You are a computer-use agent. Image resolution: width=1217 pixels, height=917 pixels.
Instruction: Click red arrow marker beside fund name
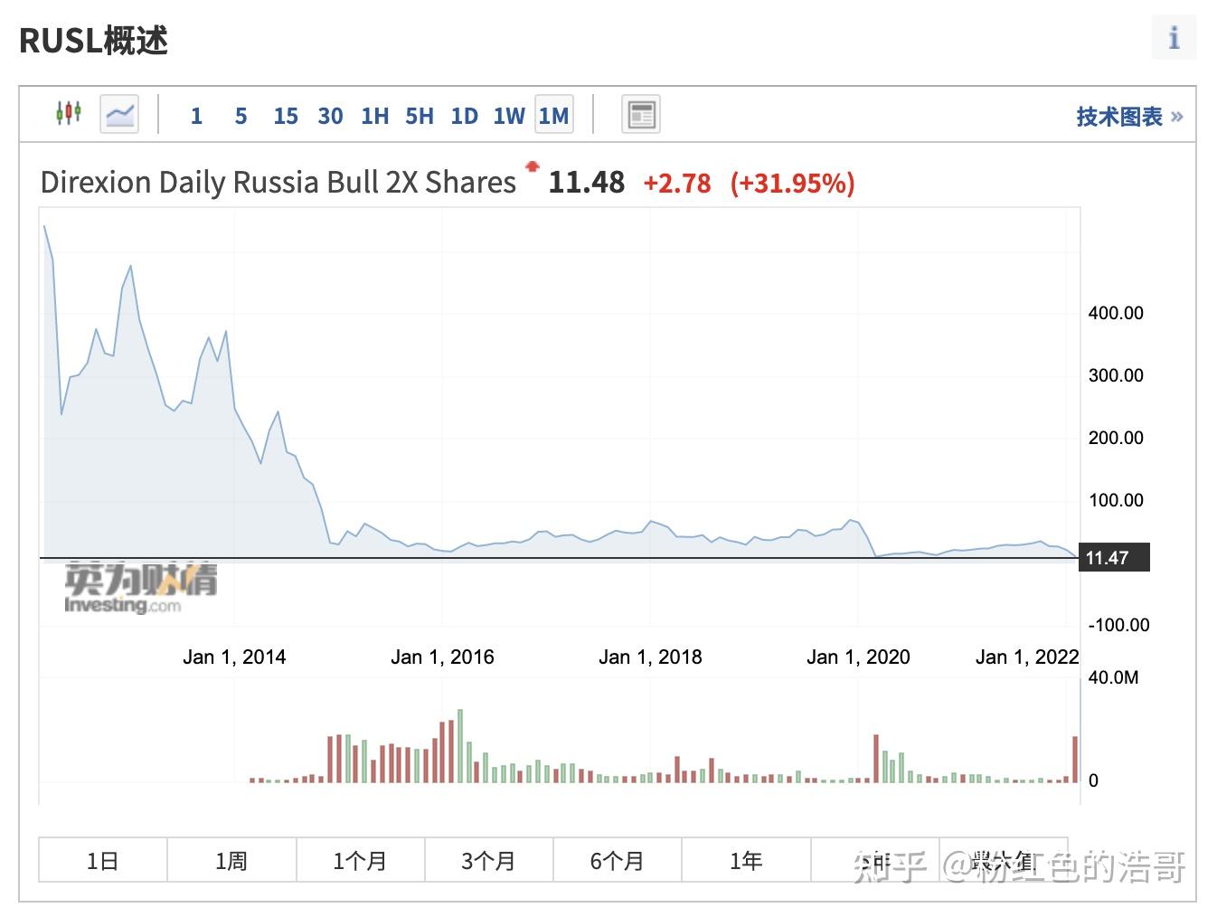point(533,166)
